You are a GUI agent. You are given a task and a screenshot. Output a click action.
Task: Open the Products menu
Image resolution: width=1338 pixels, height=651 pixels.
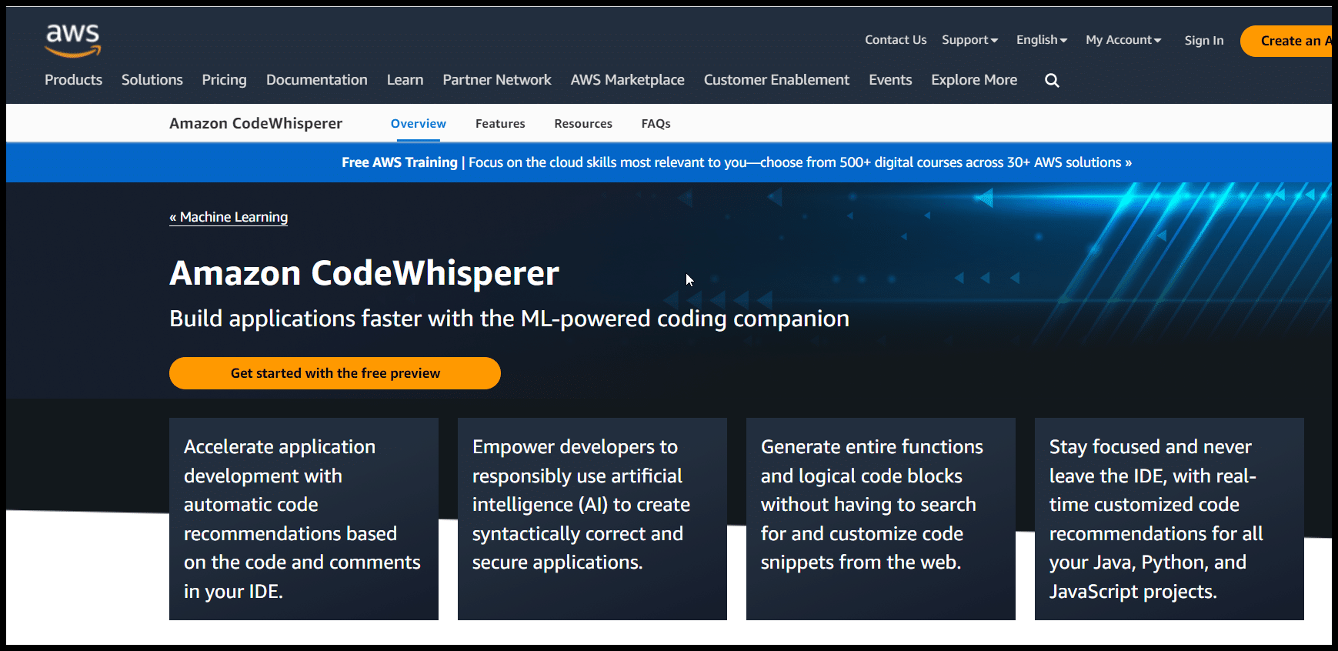click(x=73, y=80)
